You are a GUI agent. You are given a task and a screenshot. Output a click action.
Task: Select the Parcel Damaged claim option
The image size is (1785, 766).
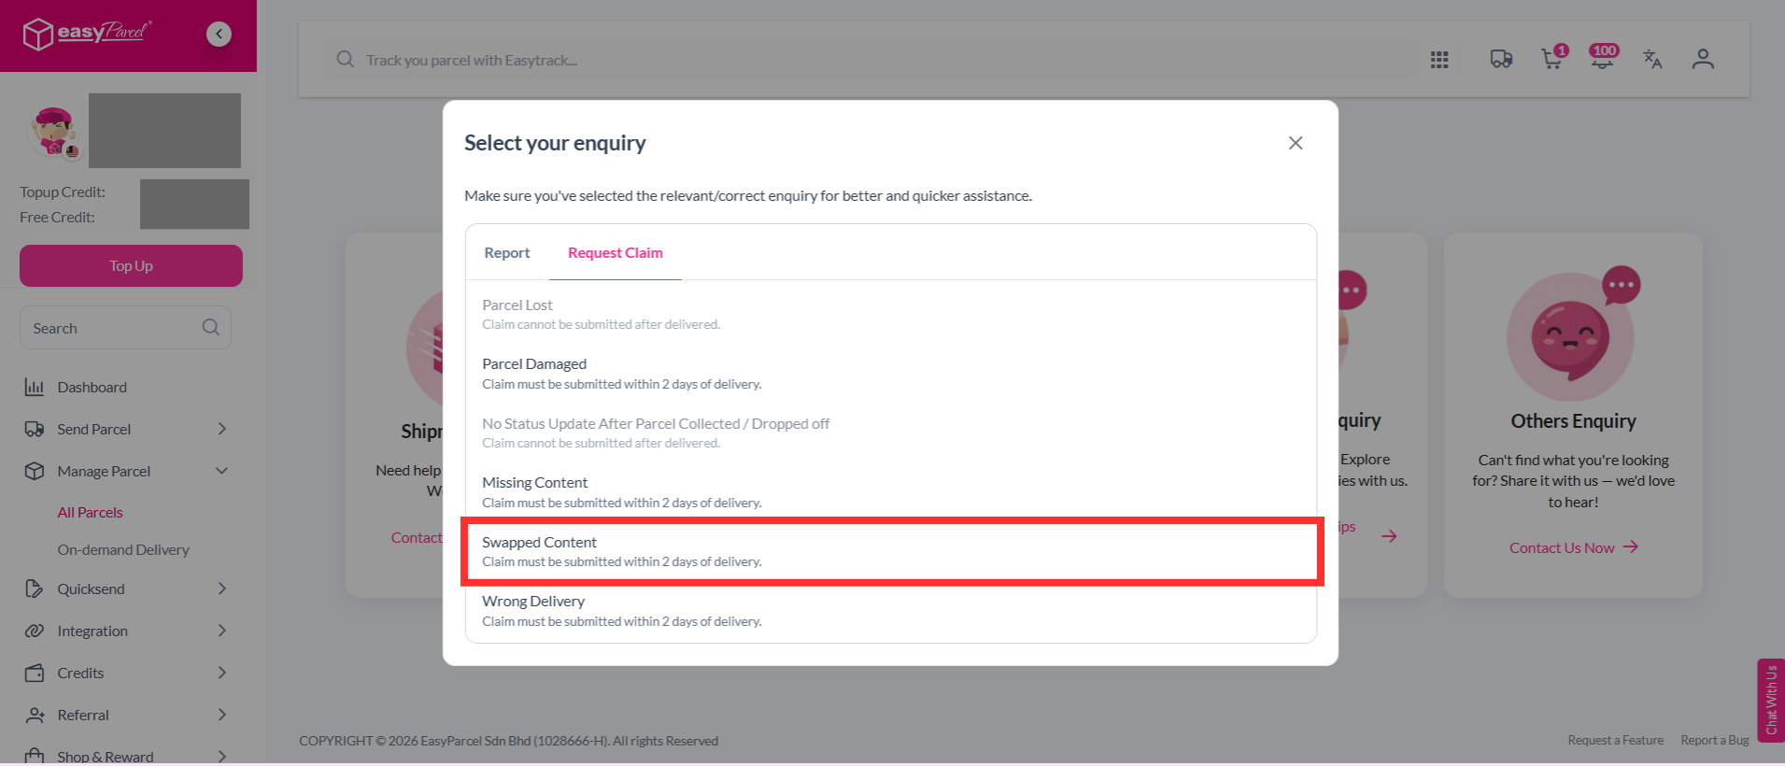point(892,374)
